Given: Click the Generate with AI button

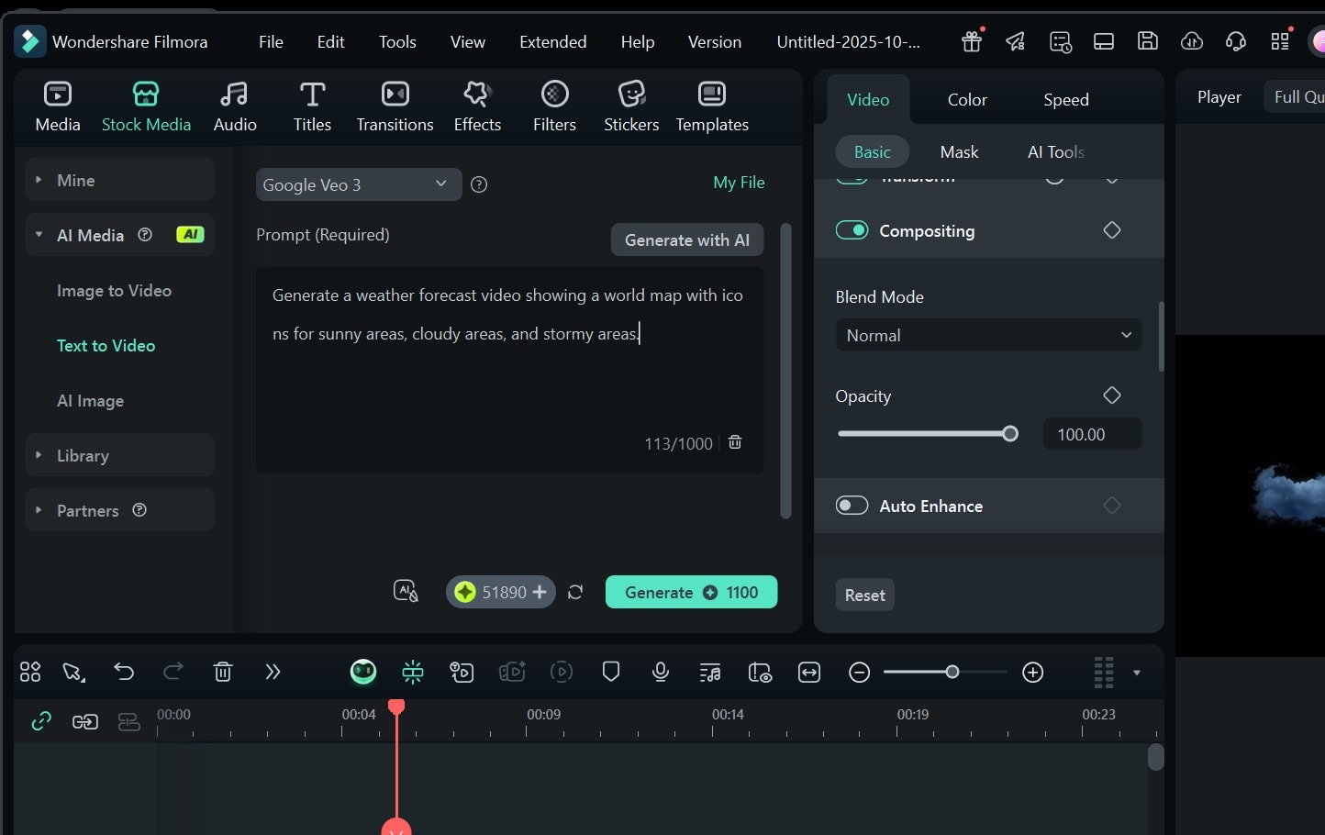Looking at the screenshot, I should (x=686, y=239).
